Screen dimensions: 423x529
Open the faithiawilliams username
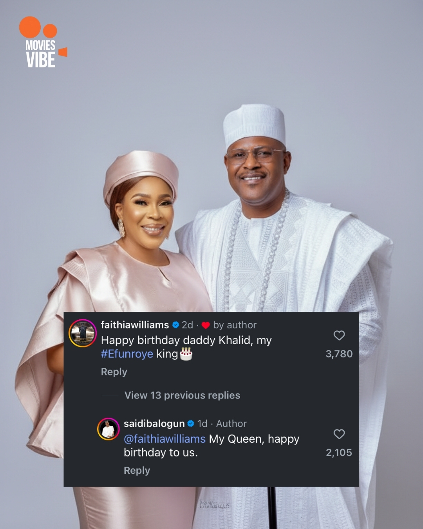point(135,325)
